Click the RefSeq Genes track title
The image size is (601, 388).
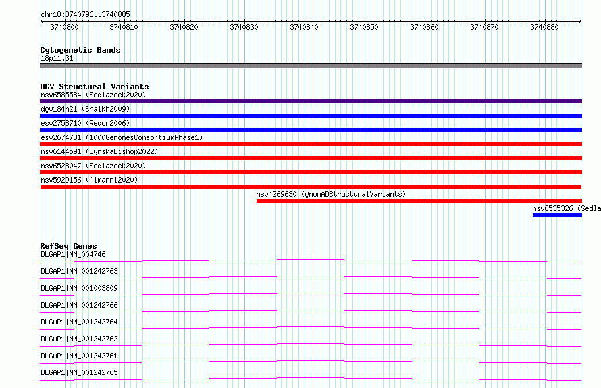pyautogui.click(x=68, y=246)
